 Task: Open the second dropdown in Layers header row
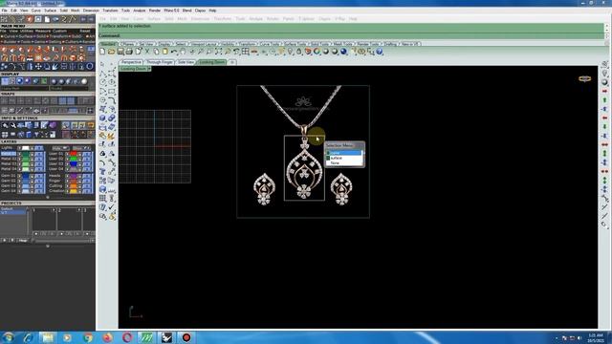click(x=81, y=148)
